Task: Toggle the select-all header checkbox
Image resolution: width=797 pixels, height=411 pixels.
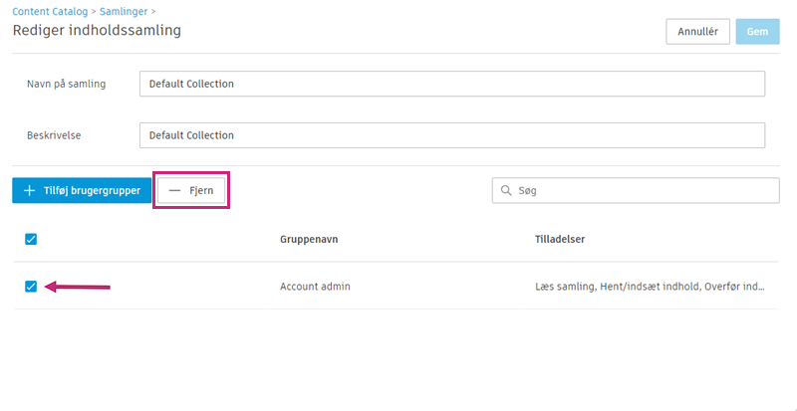Action: [31, 239]
